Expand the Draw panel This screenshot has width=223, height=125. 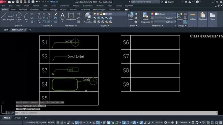coord(18,26)
